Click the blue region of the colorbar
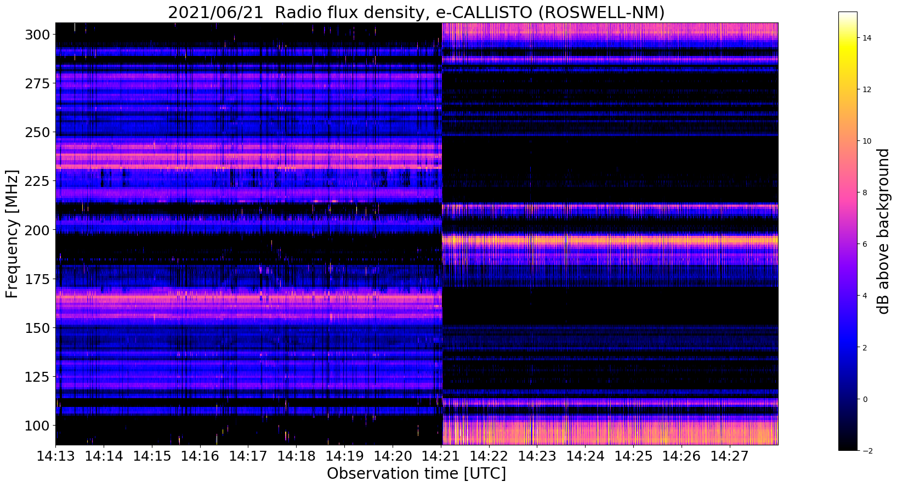Image resolution: width=897 pixels, height=487 pixels. coord(848,340)
